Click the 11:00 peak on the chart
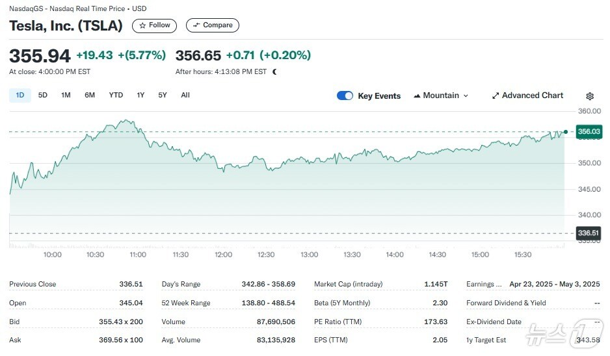 pos(126,121)
